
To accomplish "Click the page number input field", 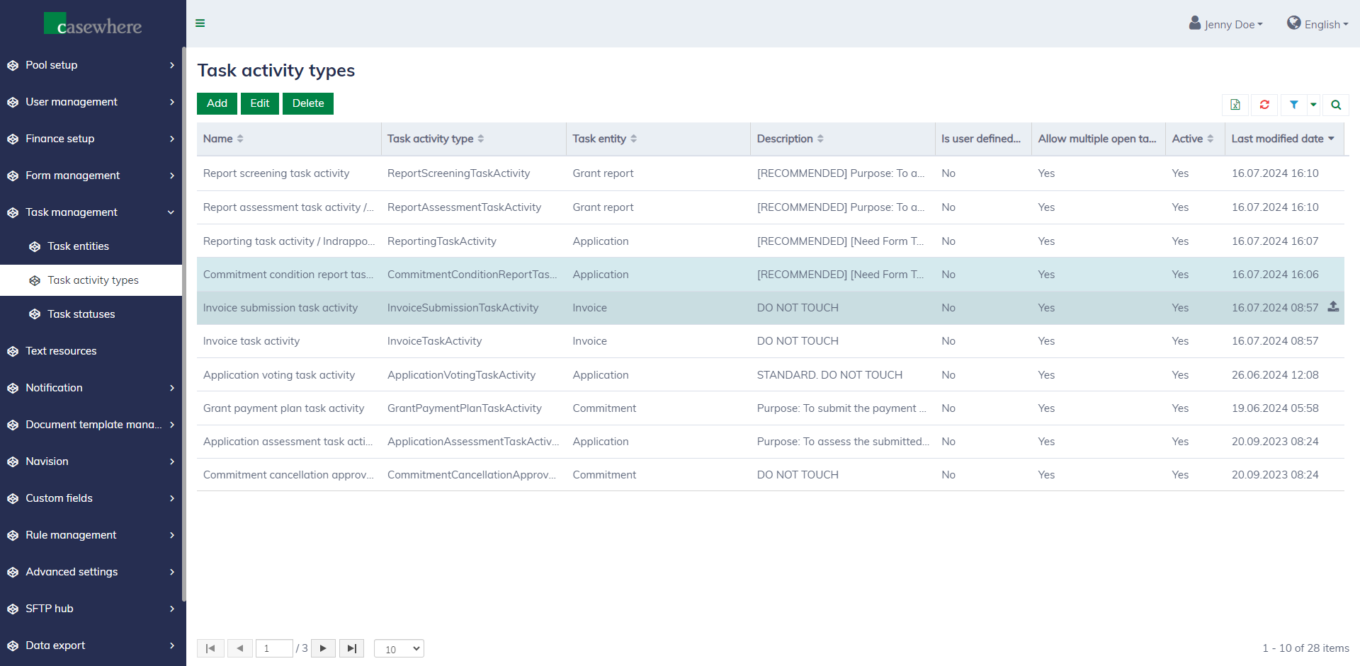I will pyautogui.click(x=274, y=648).
